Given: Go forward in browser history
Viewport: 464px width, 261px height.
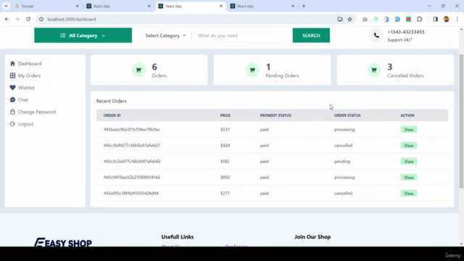Looking at the screenshot, I should tap(17, 20).
